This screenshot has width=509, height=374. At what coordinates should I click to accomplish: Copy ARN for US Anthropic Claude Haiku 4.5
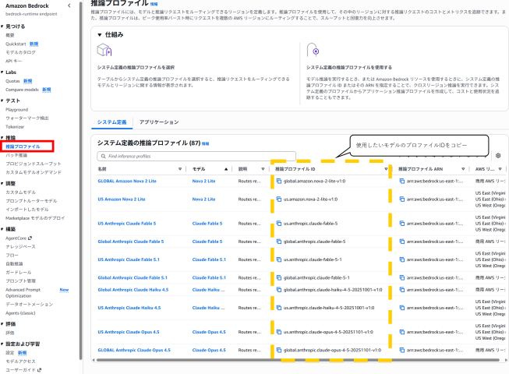[402, 308]
